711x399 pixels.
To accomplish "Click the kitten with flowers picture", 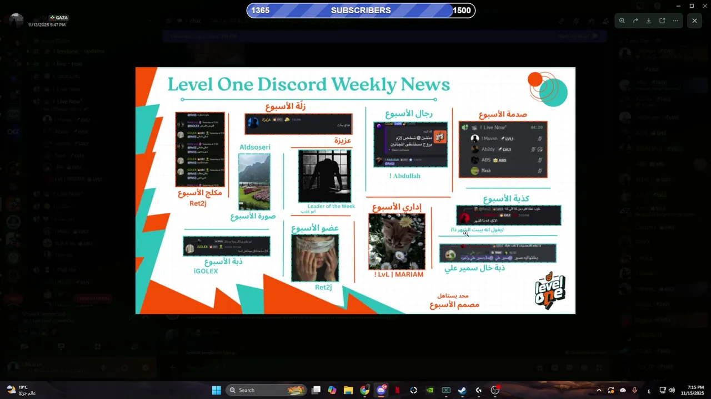I will pyautogui.click(x=397, y=241).
